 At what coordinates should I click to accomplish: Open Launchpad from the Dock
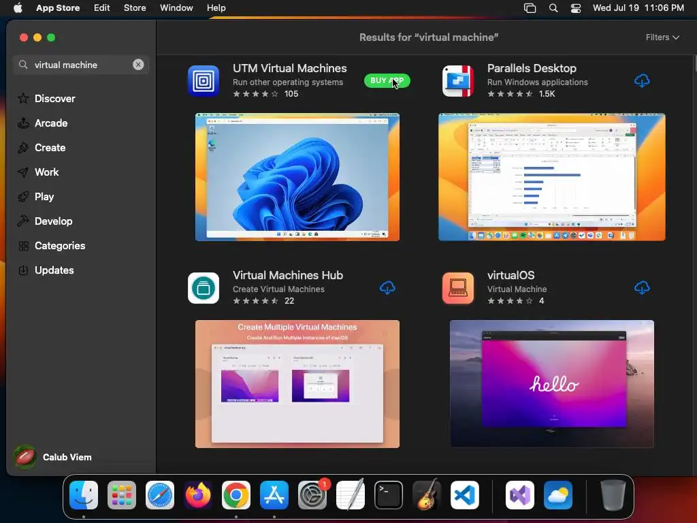[x=122, y=495]
